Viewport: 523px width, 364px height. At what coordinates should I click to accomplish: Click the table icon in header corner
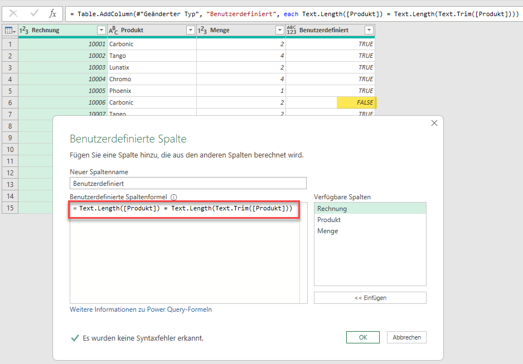tap(9, 30)
